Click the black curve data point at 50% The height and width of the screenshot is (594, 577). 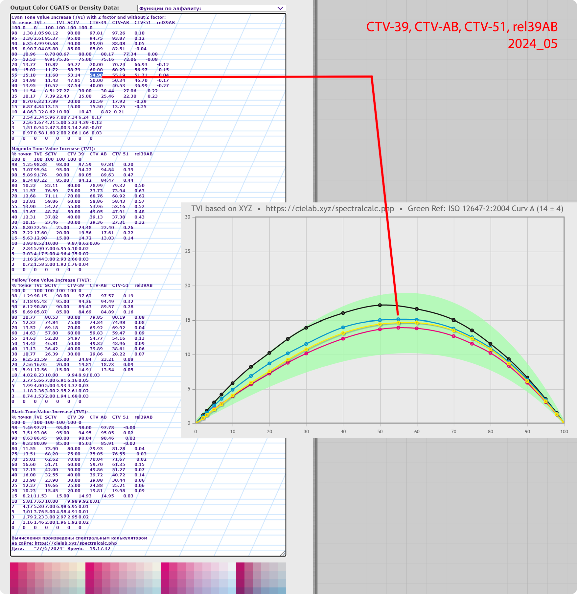pos(380,305)
